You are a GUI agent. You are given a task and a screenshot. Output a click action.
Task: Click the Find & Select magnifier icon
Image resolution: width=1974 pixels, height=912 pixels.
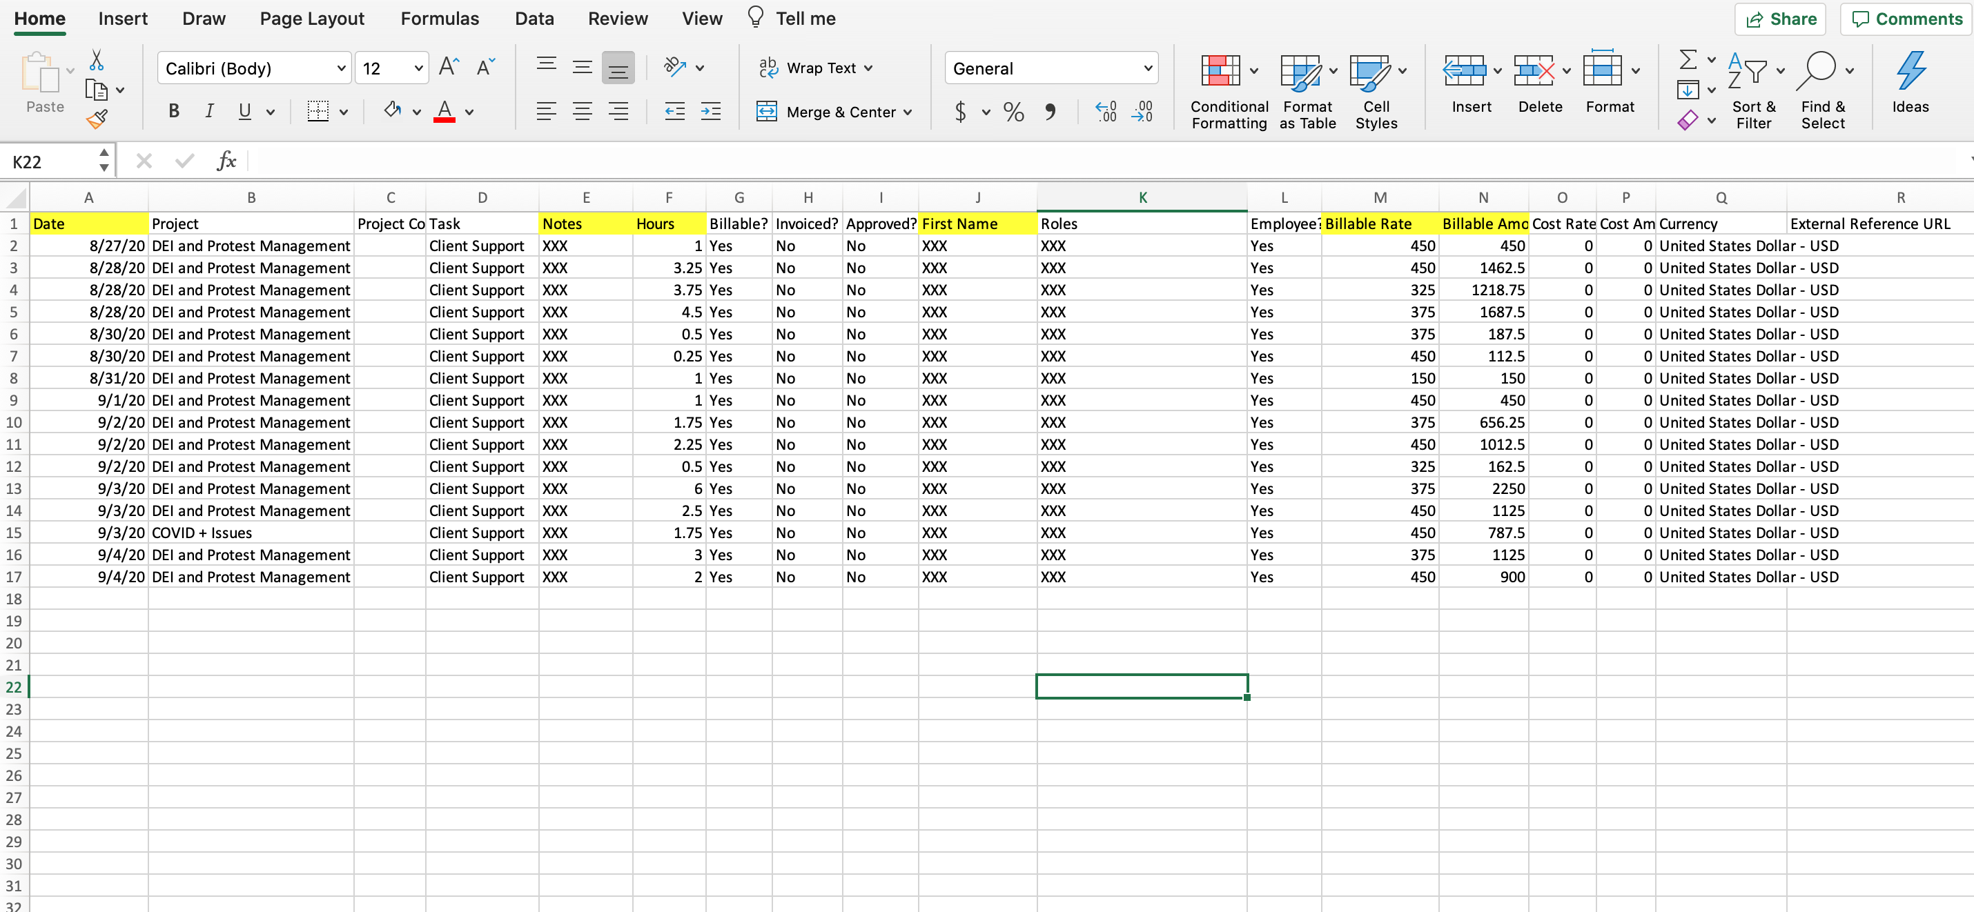pos(1816,71)
